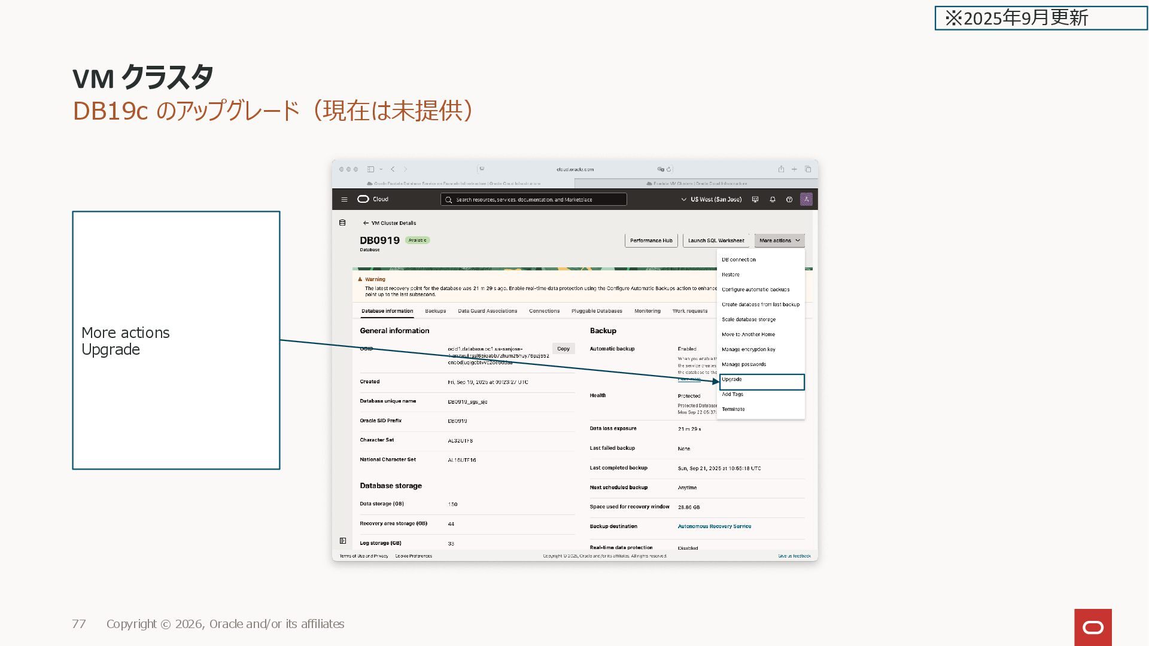The image size is (1149, 646).
Task: Reload page with browser refresh icon
Action: click(669, 169)
